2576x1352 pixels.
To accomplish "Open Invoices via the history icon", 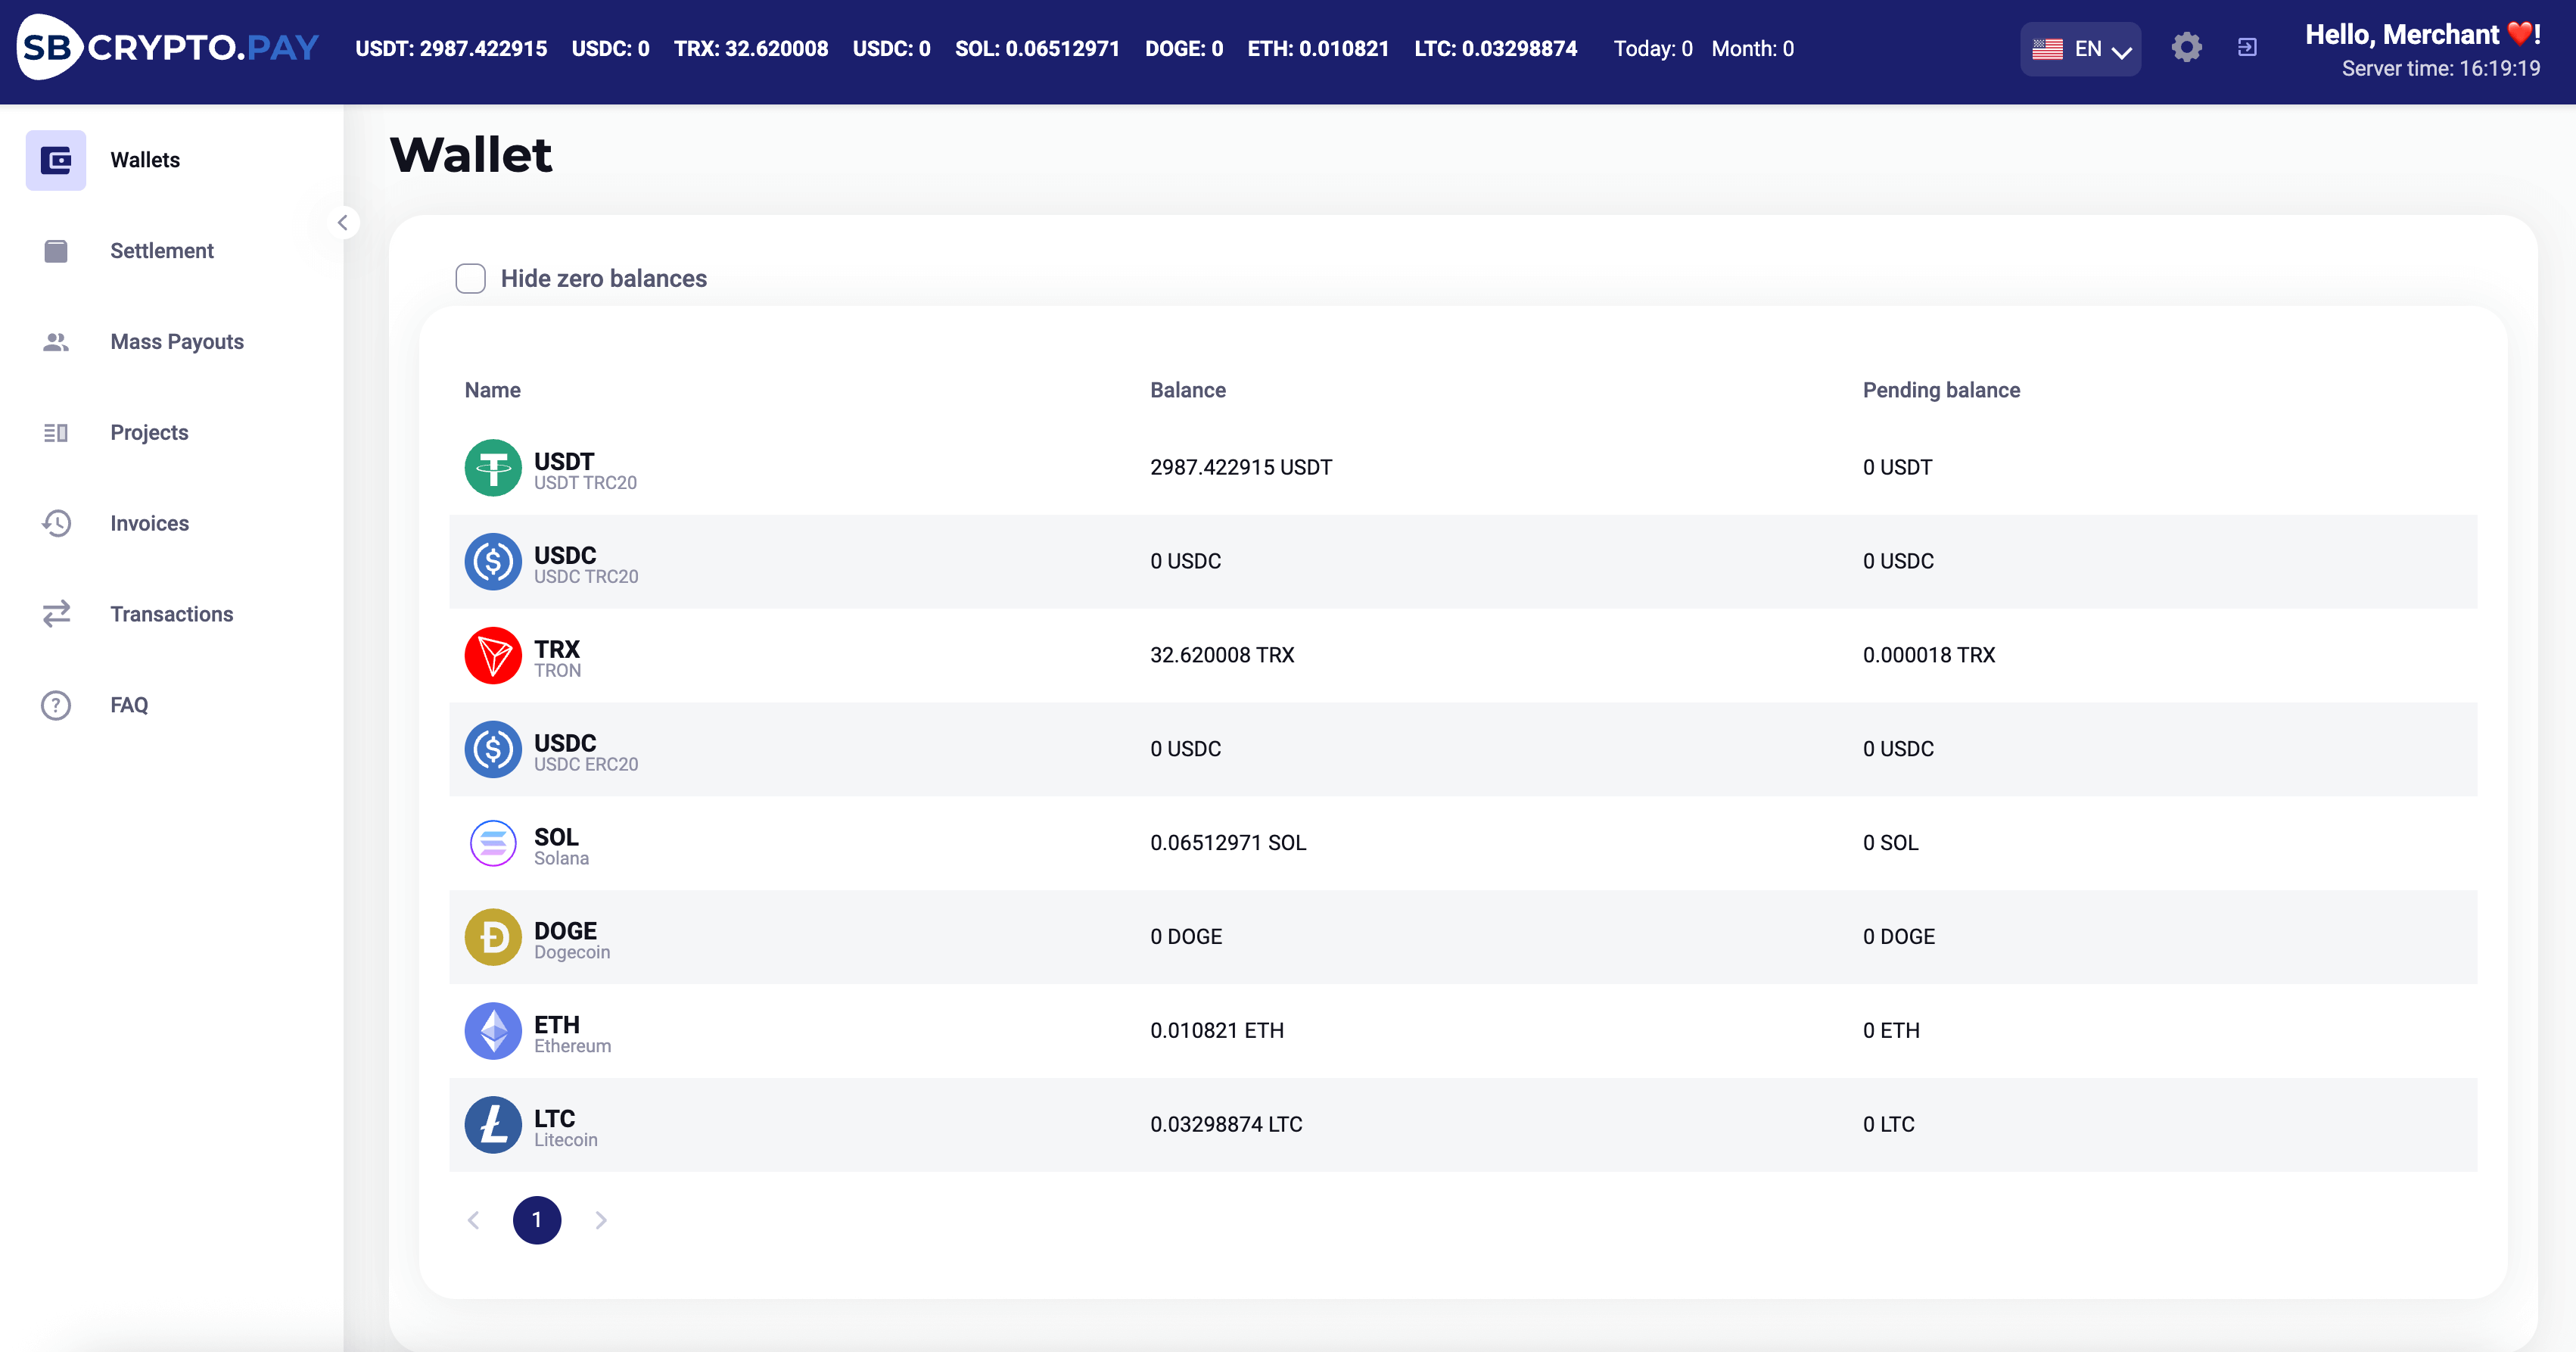I will tap(55, 523).
